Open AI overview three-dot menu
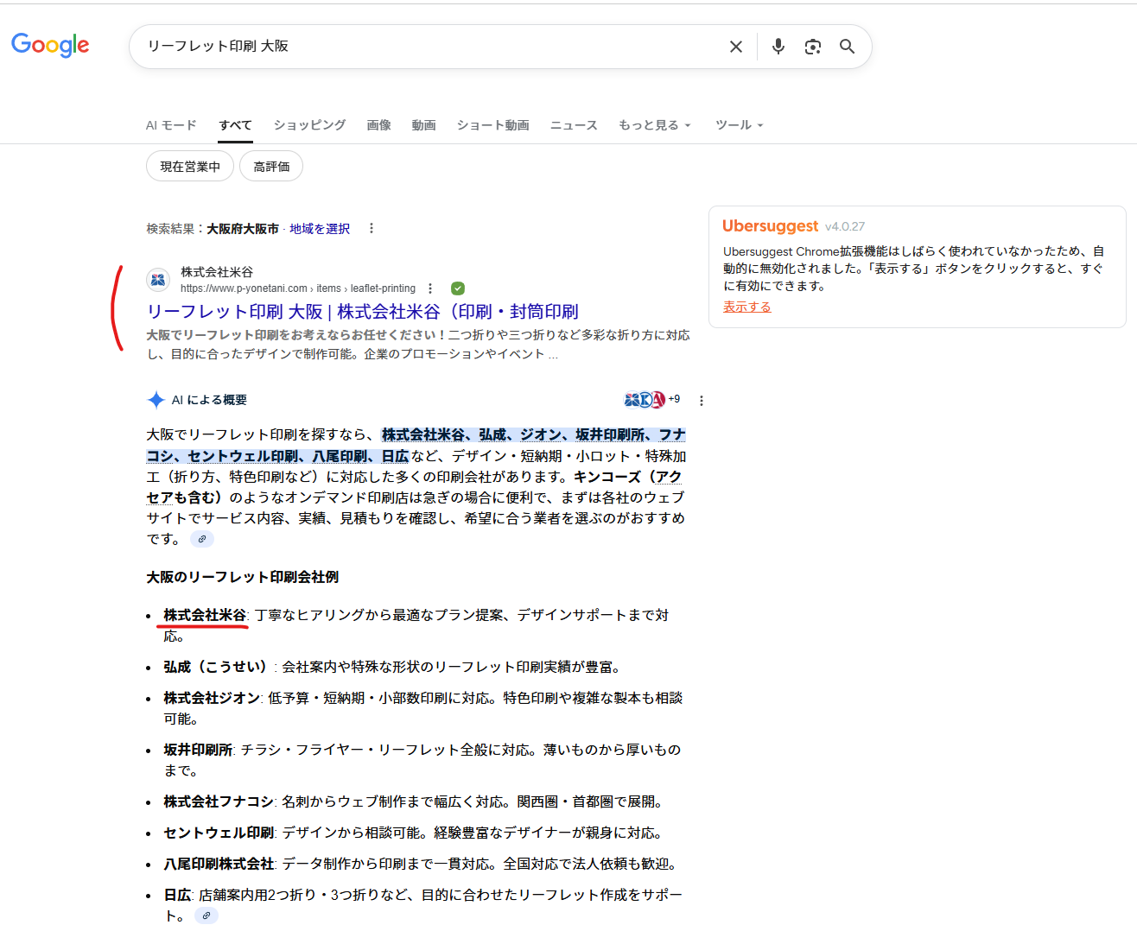1137x944 pixels. [x=702, y=401]
